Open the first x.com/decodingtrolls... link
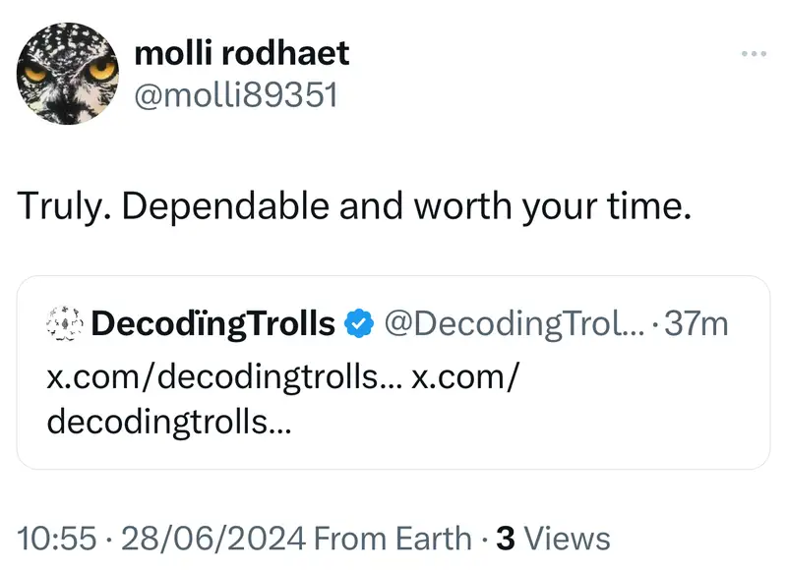Image resolution: width=787 pixels, height=571 pixels. click(x=222, y=379)
